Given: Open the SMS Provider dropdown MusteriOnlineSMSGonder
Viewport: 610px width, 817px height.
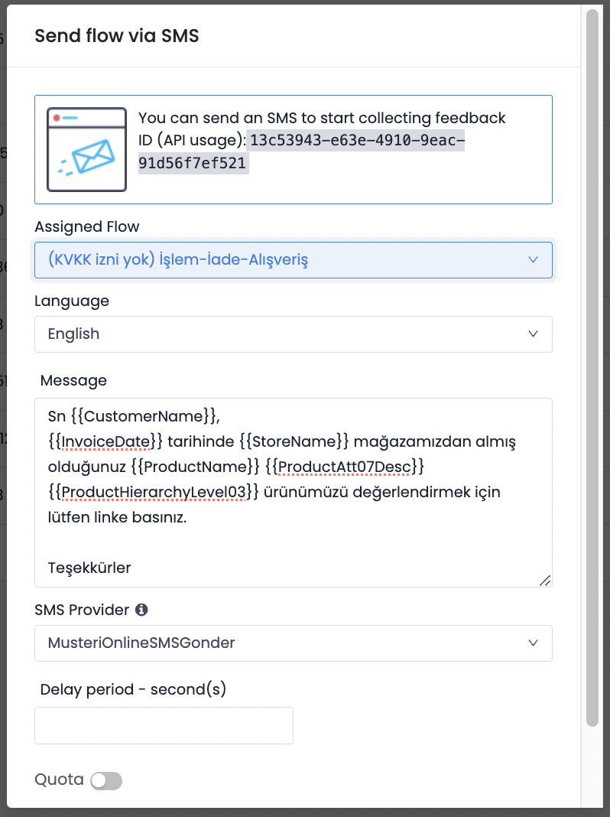Looking at the screenshot, I should coord(293,643).
